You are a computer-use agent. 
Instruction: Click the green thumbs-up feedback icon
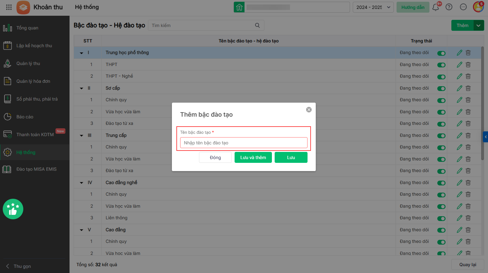13,209
